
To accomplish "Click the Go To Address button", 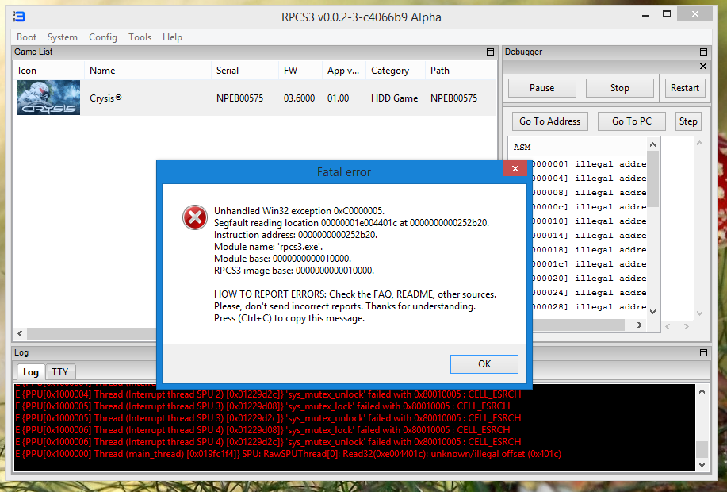I will pos(549,121).
